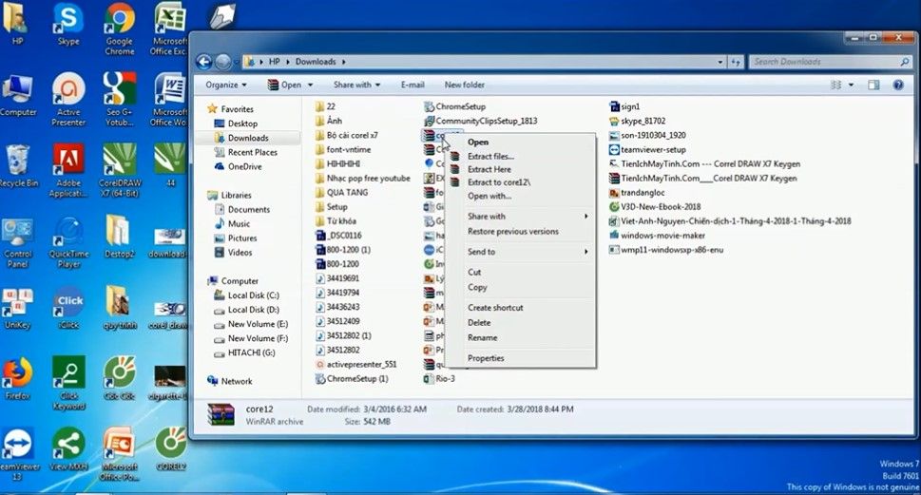921x495 pixels.
Task: Click the E-mail toolbar button
Action: [413, 86]
